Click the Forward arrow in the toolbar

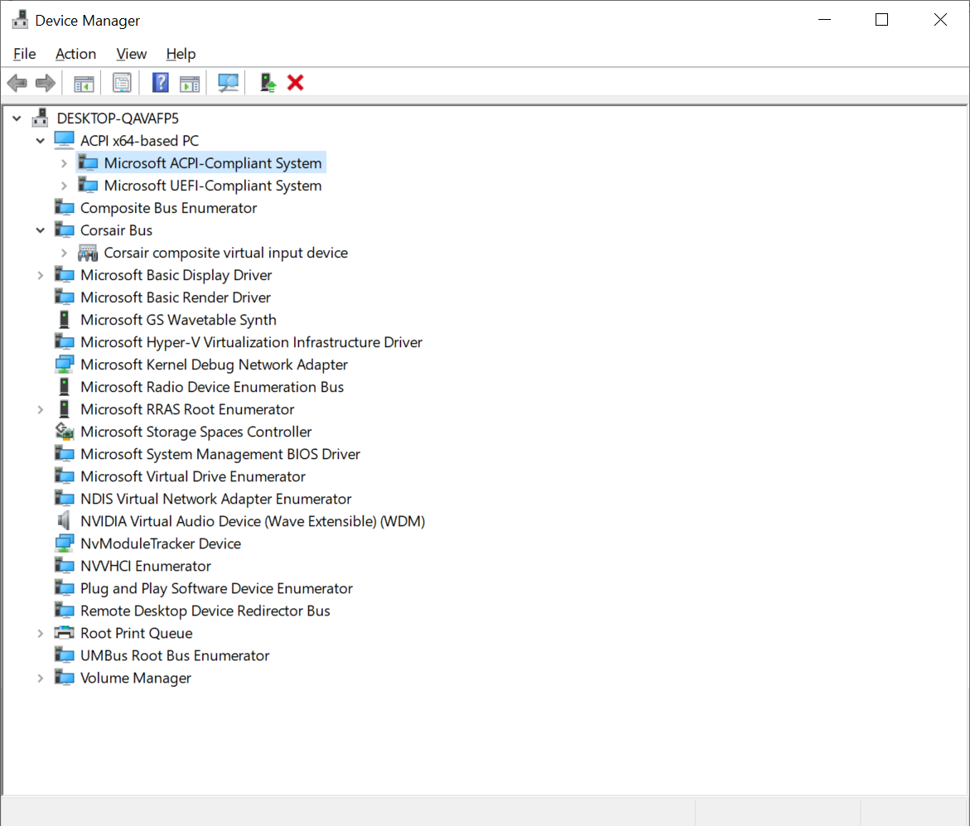point(46,83)
